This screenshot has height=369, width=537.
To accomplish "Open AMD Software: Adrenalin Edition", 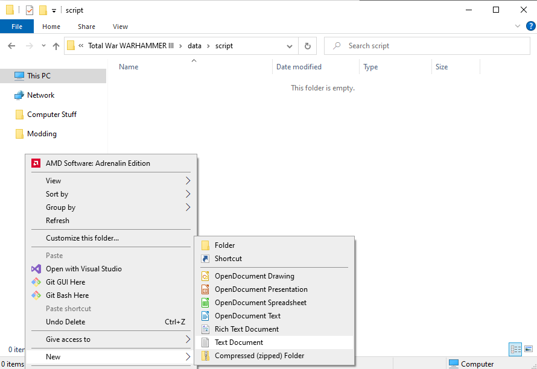I will pos(111,163).
